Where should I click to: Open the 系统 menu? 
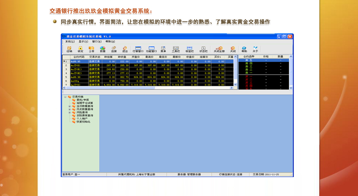tap(70, 41)
